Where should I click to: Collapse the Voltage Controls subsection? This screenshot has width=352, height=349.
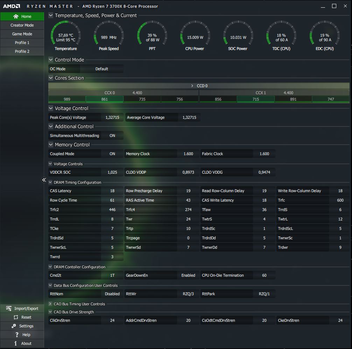50,163
